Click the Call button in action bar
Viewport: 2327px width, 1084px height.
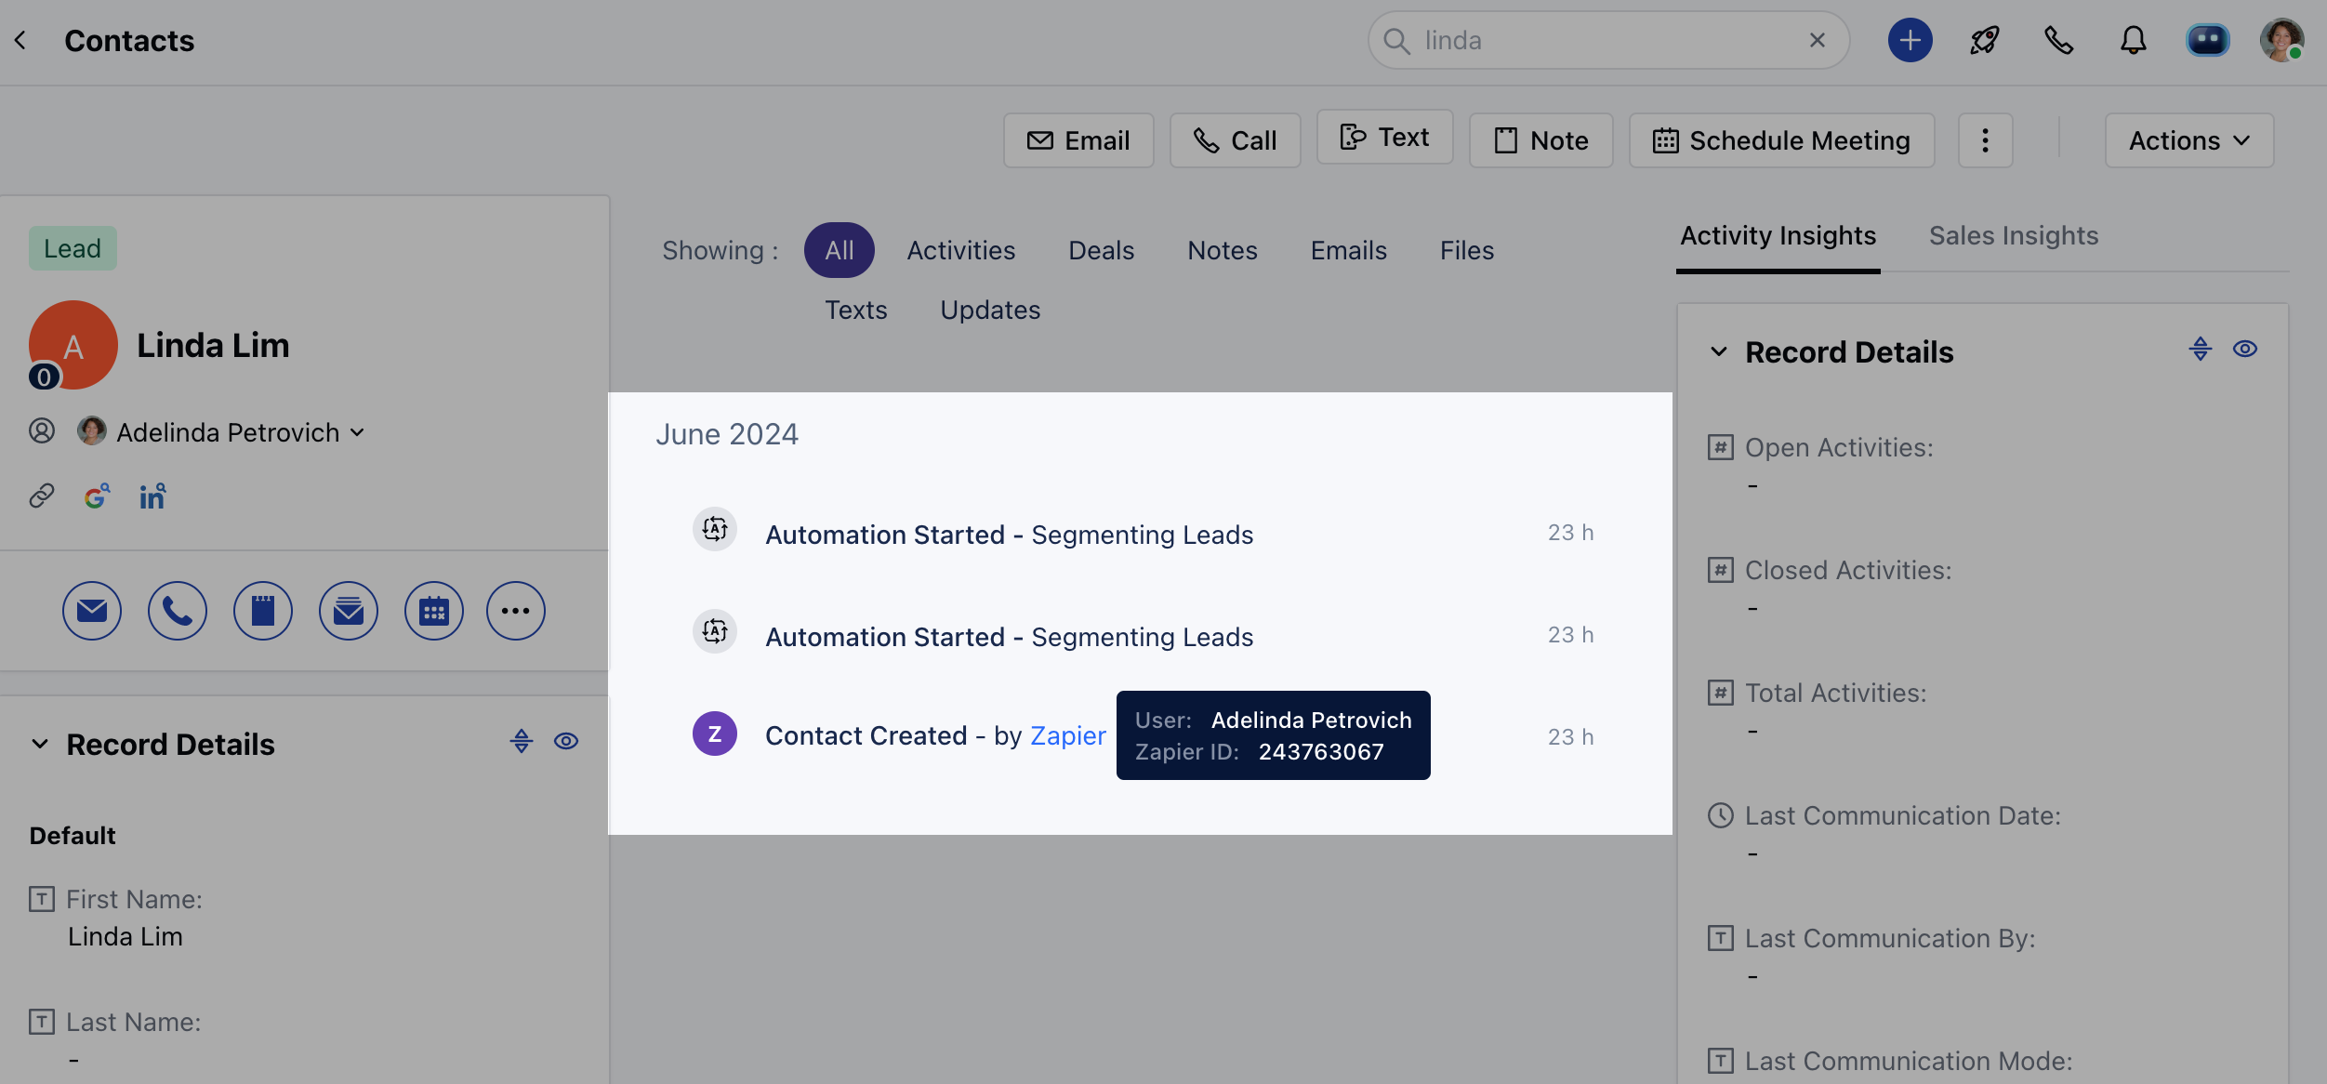1235,140
